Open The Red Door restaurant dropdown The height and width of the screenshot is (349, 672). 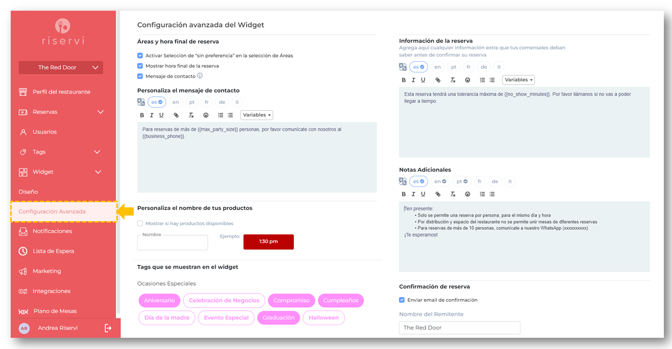(61, 67)
